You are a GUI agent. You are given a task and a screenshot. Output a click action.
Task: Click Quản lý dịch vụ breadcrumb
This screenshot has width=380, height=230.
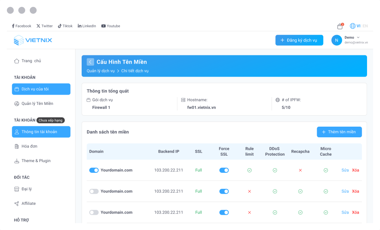100,71
